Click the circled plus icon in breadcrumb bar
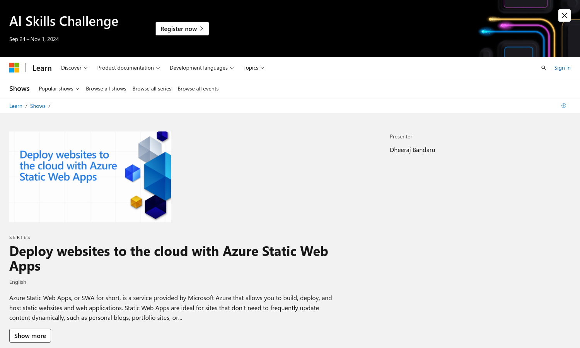This screenshot has height=348, width=580. click(564, 106)
